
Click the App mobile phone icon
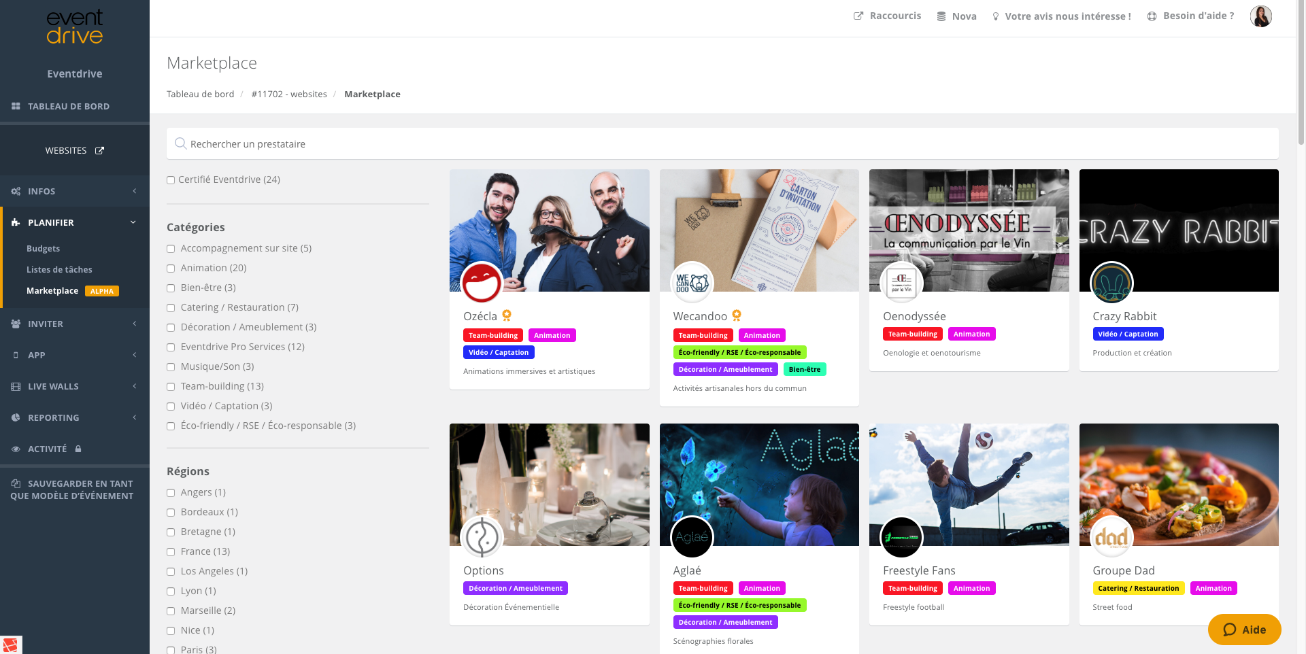click(16, 355)
